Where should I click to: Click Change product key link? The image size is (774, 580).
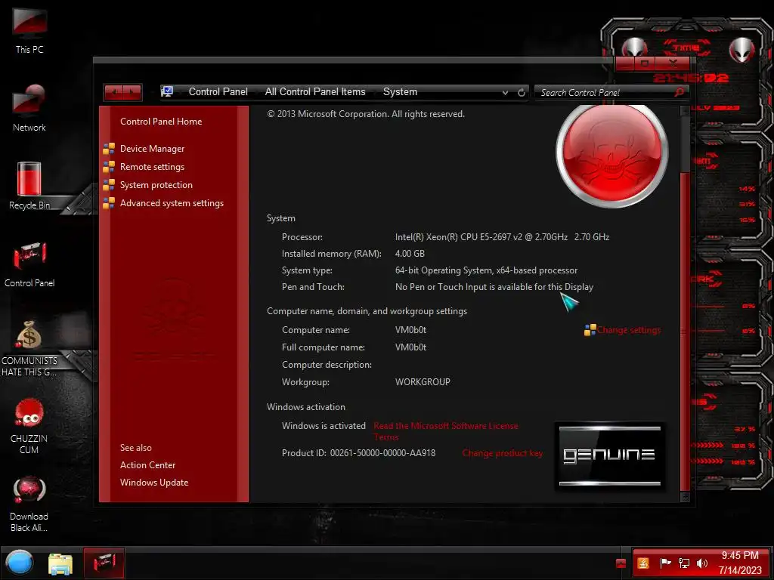503,453
